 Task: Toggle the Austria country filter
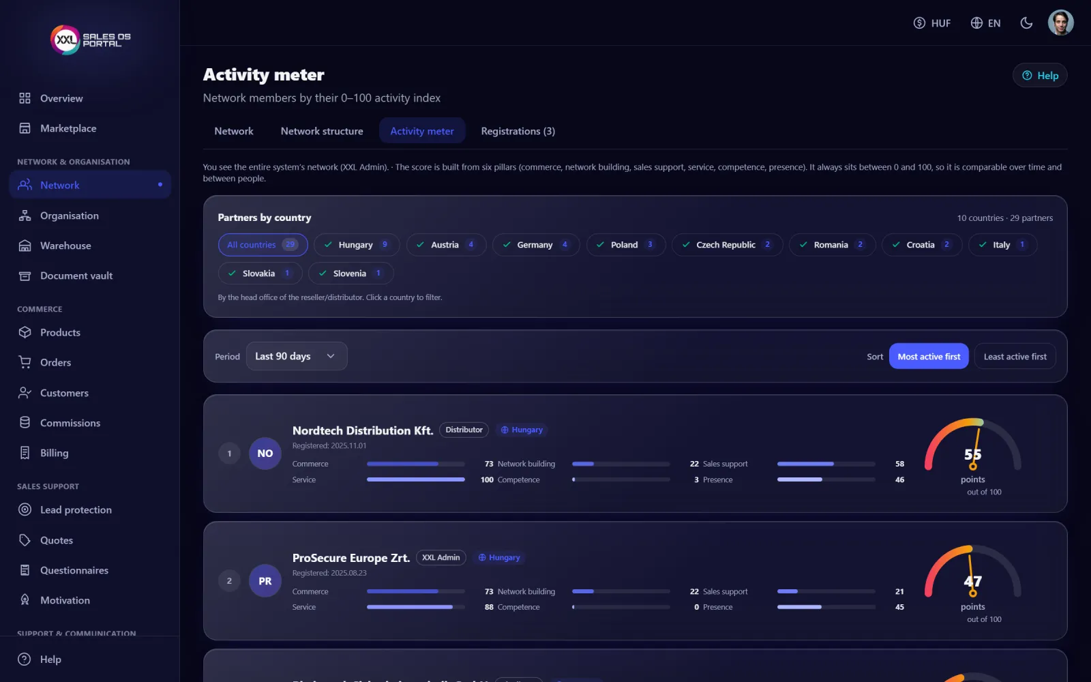coord(446,245)
